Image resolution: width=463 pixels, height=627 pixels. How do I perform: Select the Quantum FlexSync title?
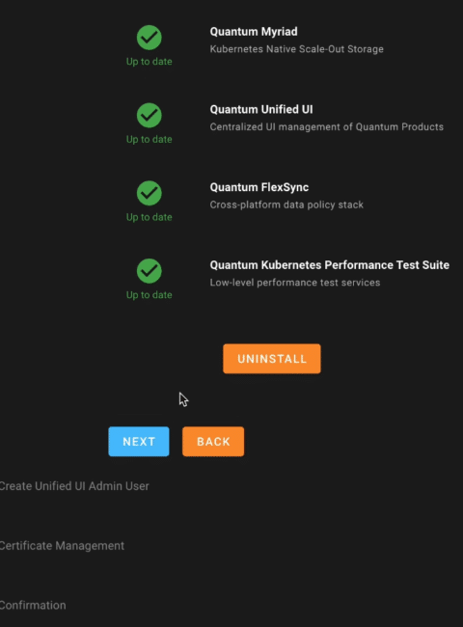259,187
